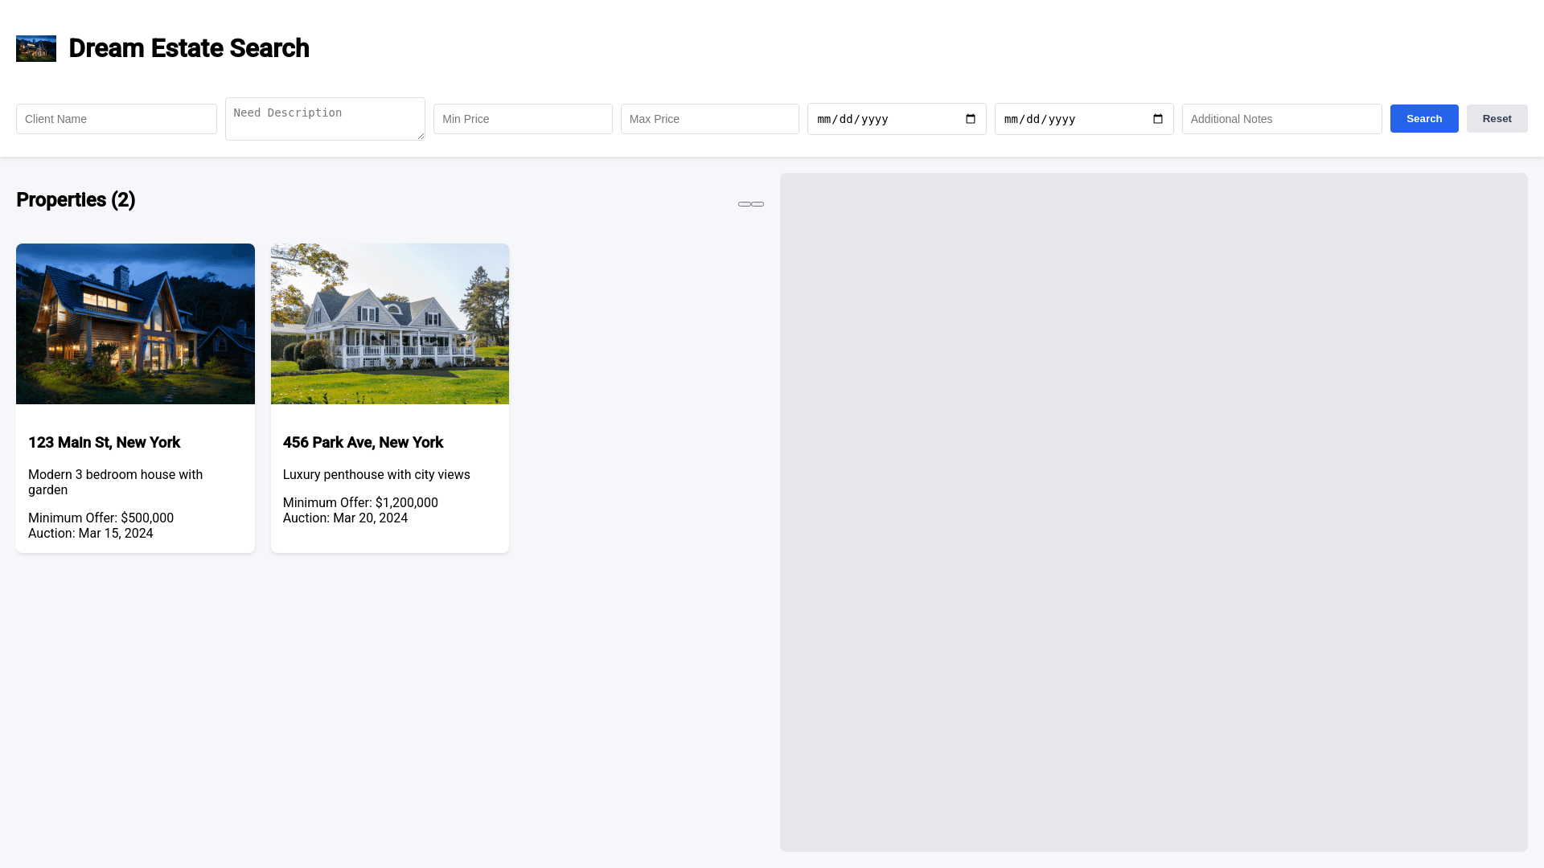Click the Additional Notes input
The height and width of the screenshot is (868, 1544).
point(1281,119)
